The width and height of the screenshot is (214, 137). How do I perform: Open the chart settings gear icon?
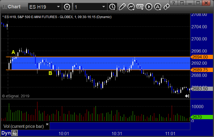click(67, 7)
